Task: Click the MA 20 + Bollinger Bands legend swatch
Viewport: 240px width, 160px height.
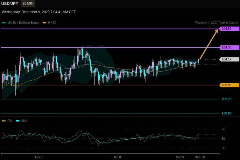Action: (4, 23)
